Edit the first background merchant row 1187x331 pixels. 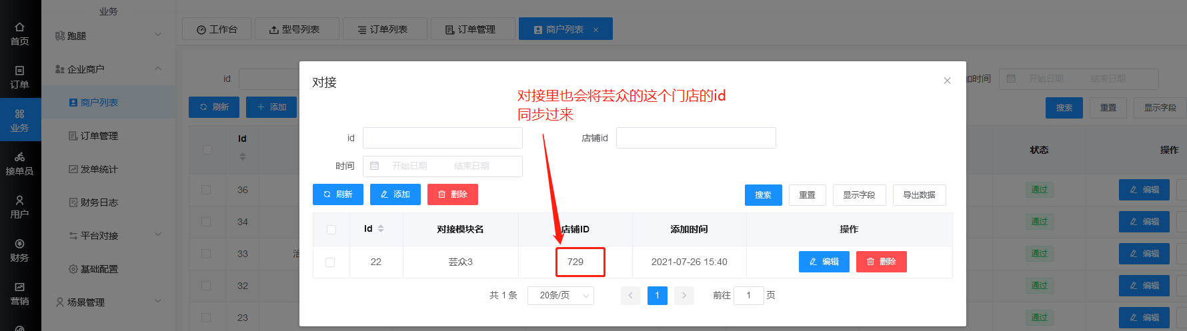tap(1144, 190)
